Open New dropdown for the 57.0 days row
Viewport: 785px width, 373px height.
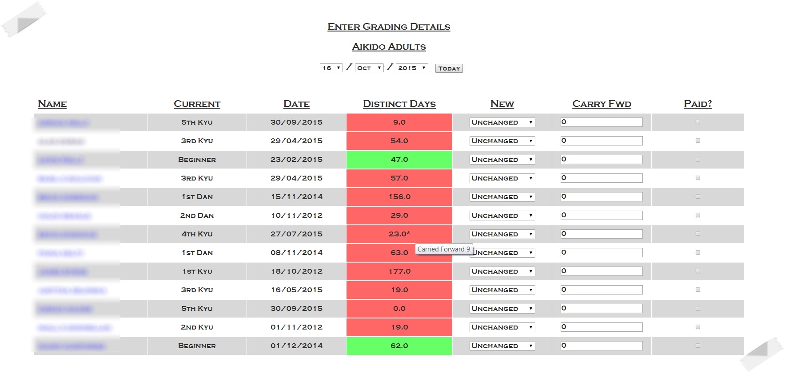click(502, 178)
